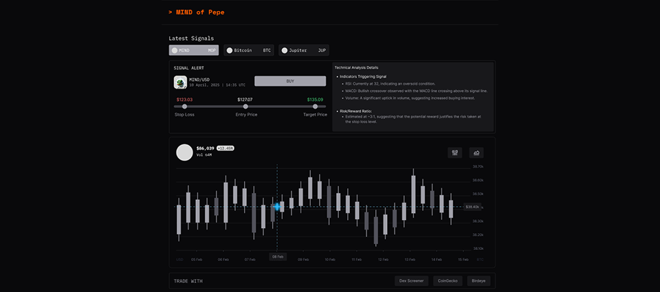
Task: Trade with CoinGecko button
Action: [448, 280]
